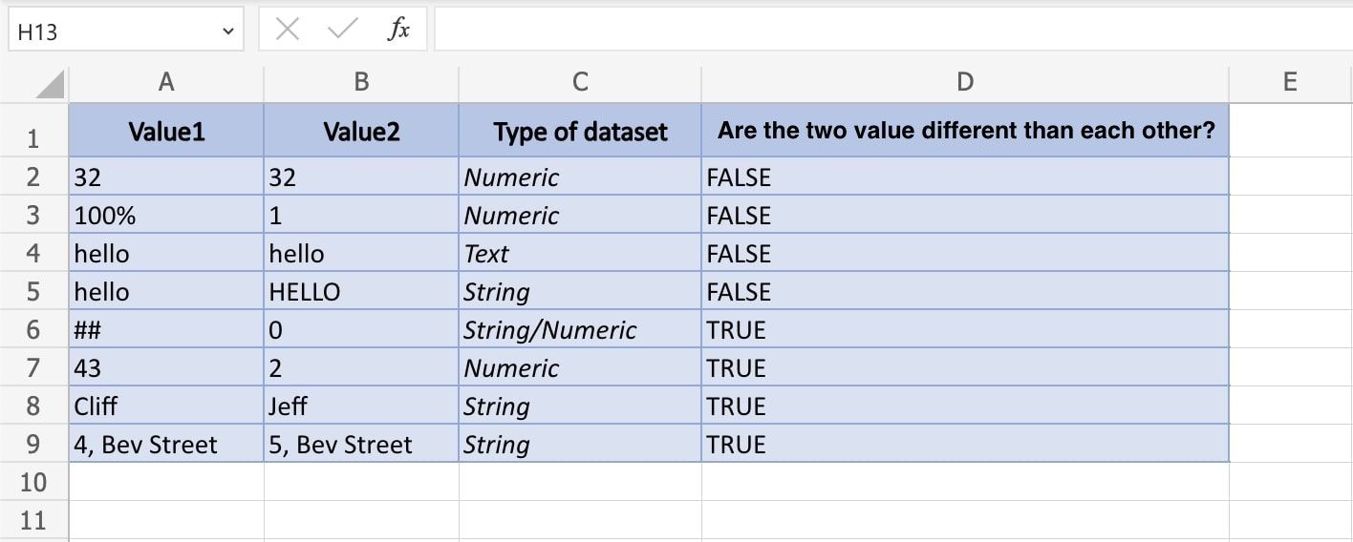
Task: Select row 1 header
Action: 33,138
